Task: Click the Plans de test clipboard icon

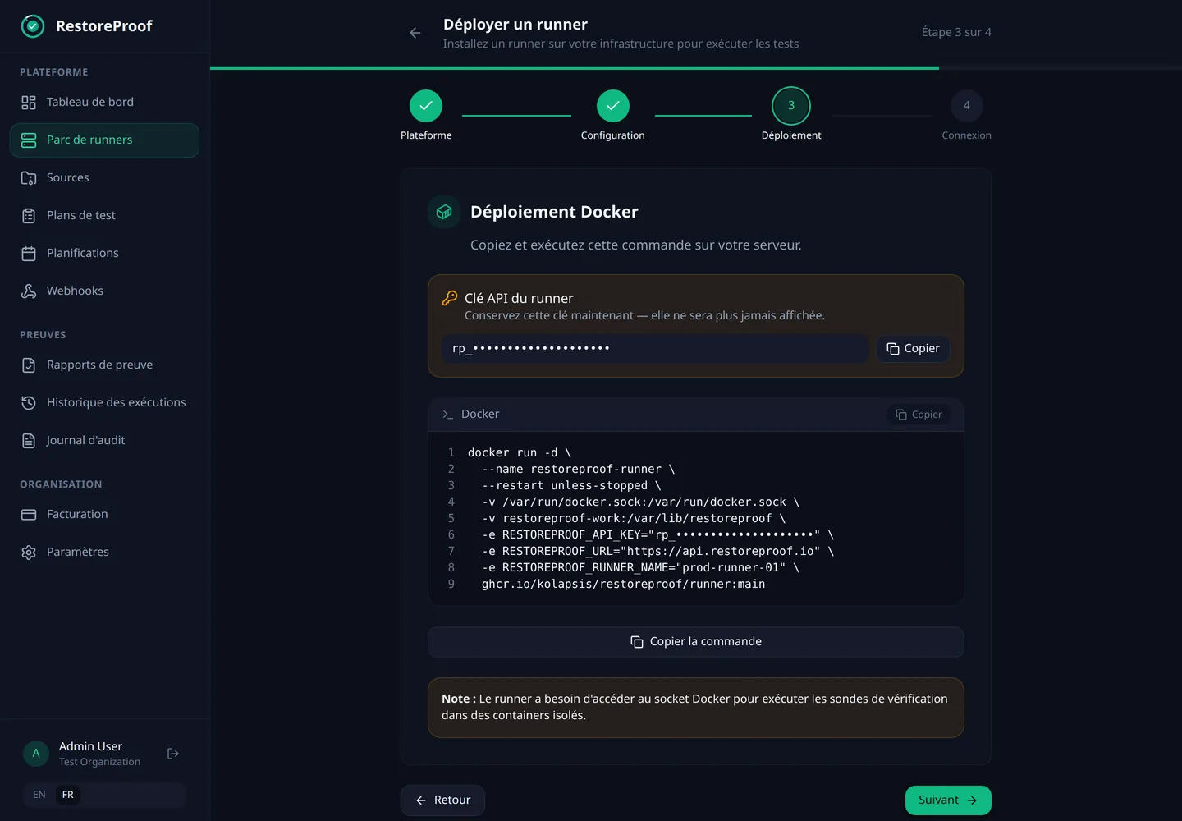Action: [x=29, y=216]
